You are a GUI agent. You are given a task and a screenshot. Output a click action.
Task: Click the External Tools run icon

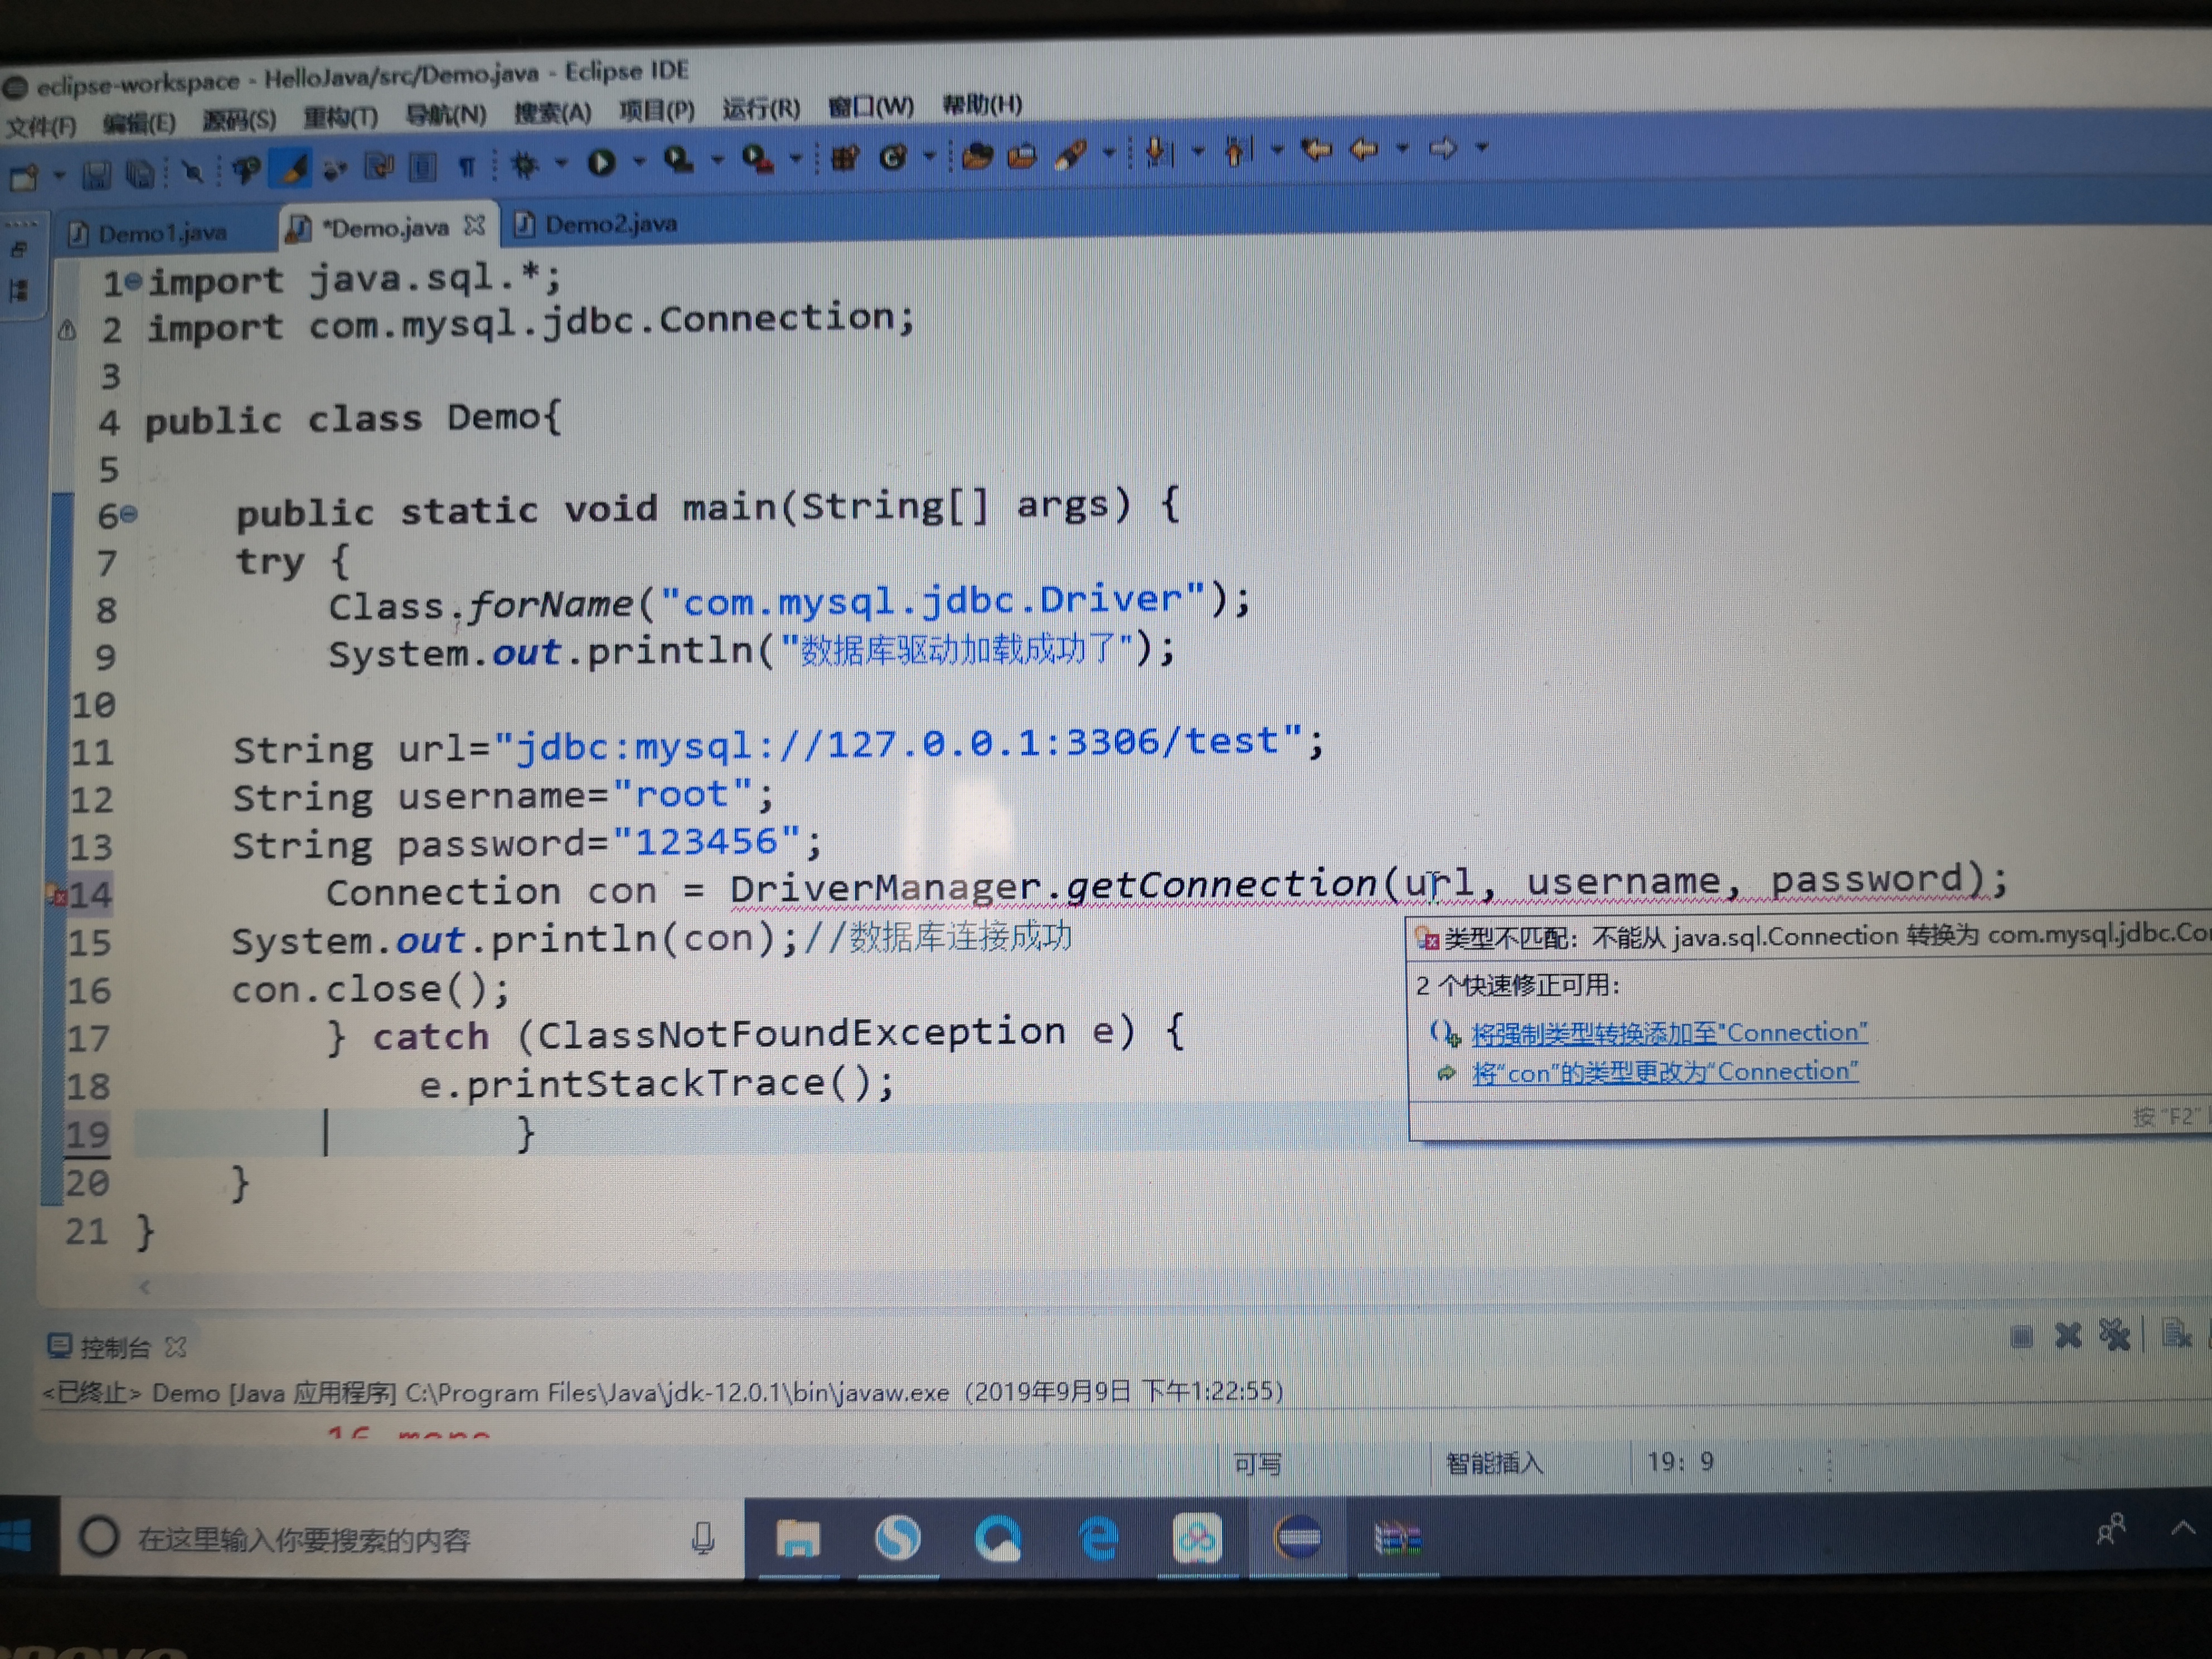coord(757,158)
